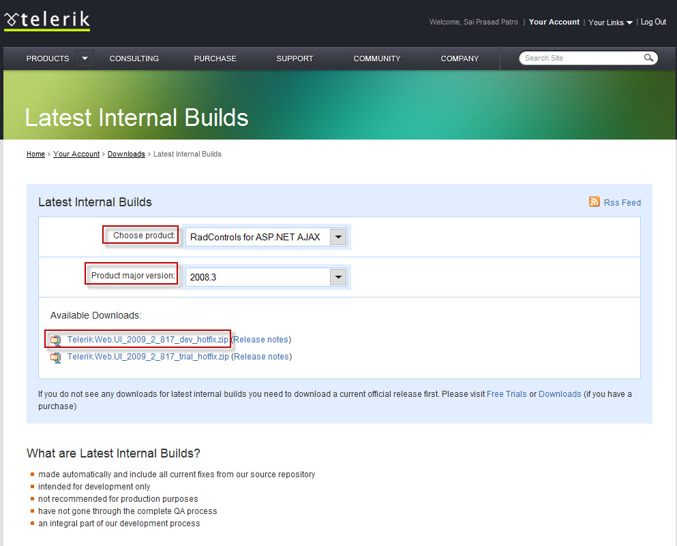Screen dimensions: 677x546
Task: Follow the Downloads link in the note
Action: tap(560, 394)
